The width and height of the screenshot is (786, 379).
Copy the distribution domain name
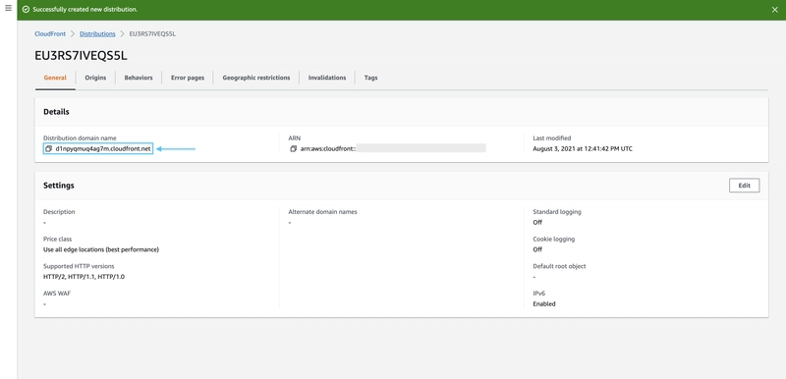(x=48, y=148)
